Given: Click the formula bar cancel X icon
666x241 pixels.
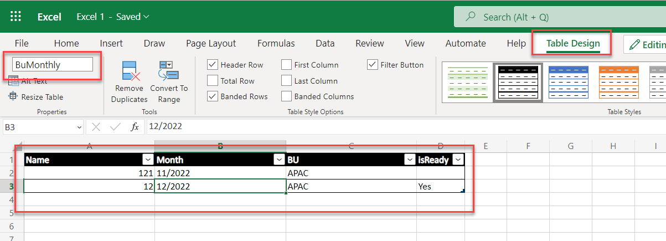Looking at the screenshot, I should tap(96, 126).
